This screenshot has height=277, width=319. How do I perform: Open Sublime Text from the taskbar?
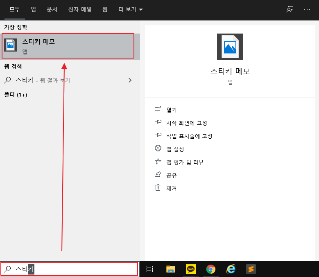coord(251,269)
